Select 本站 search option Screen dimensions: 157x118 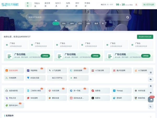click(64, 24)
